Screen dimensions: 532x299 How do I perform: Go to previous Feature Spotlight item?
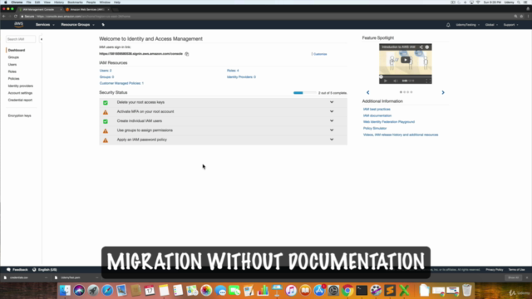click(367, 92)
